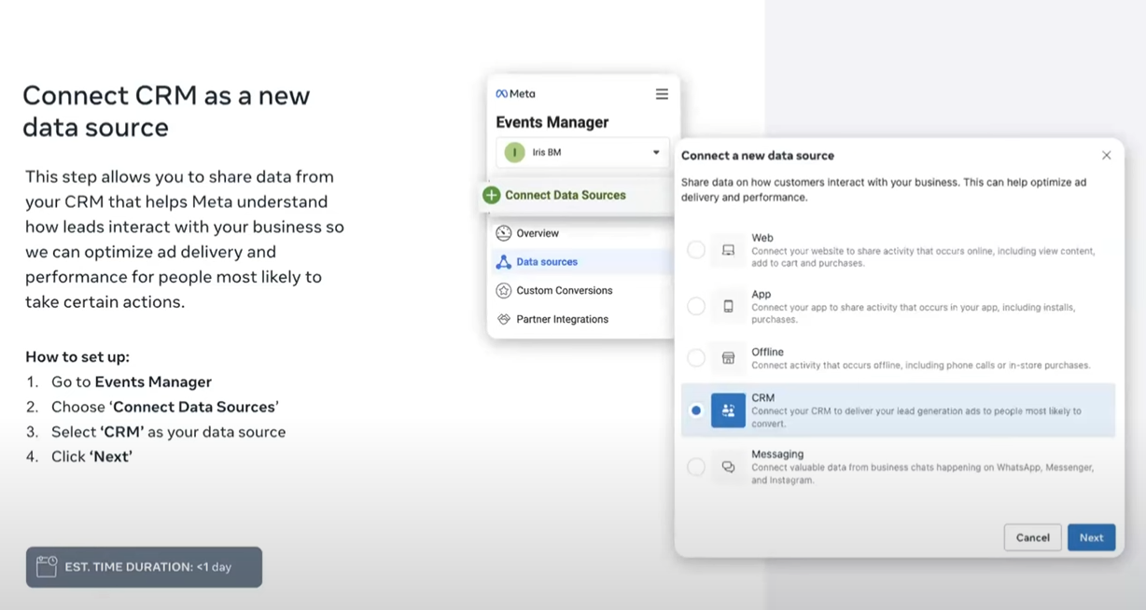Select the Offline radio button
Screen dimensions: 1146x610
tap(696, 358)
